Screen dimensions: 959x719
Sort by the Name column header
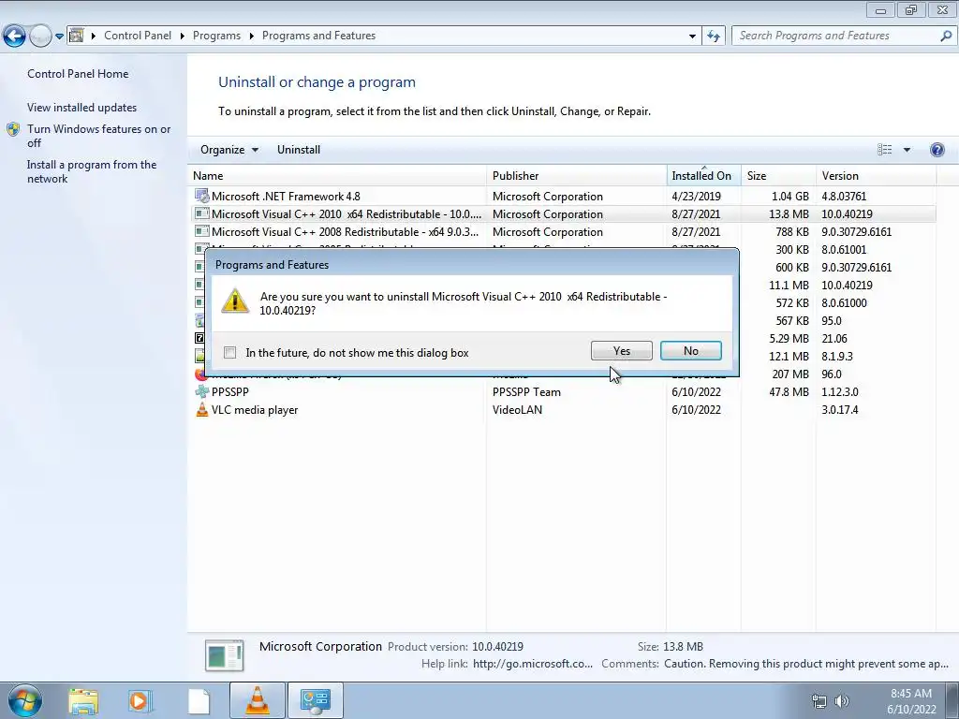(337, 175)
